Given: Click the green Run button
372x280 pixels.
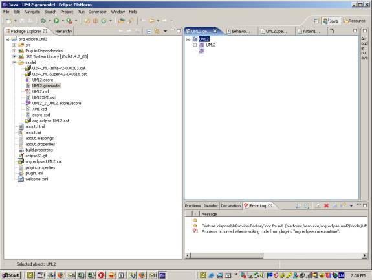Looking at the screenshot, I should pyautogui.click(x=56, y=21).
